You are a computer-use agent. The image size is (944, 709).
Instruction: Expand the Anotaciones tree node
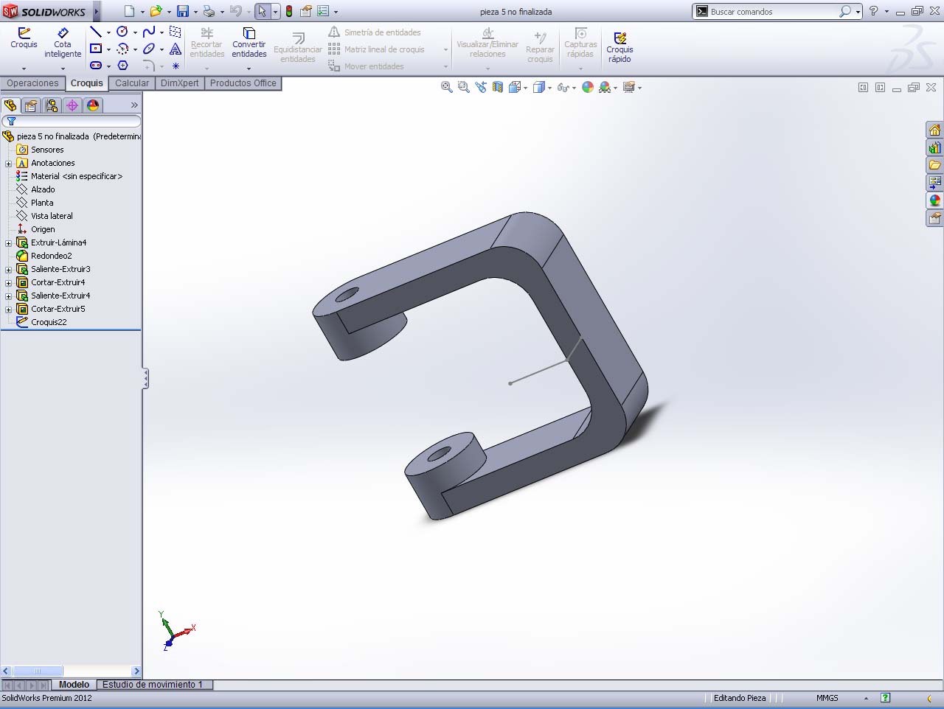(8, 164)
